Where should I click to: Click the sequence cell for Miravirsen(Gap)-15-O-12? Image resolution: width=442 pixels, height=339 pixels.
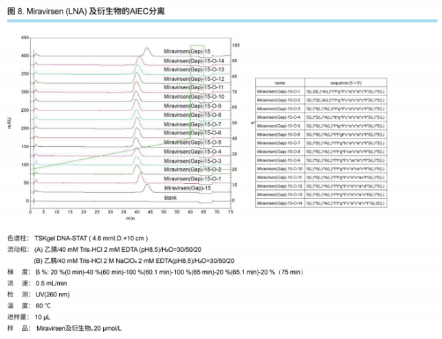click(349, 186)
